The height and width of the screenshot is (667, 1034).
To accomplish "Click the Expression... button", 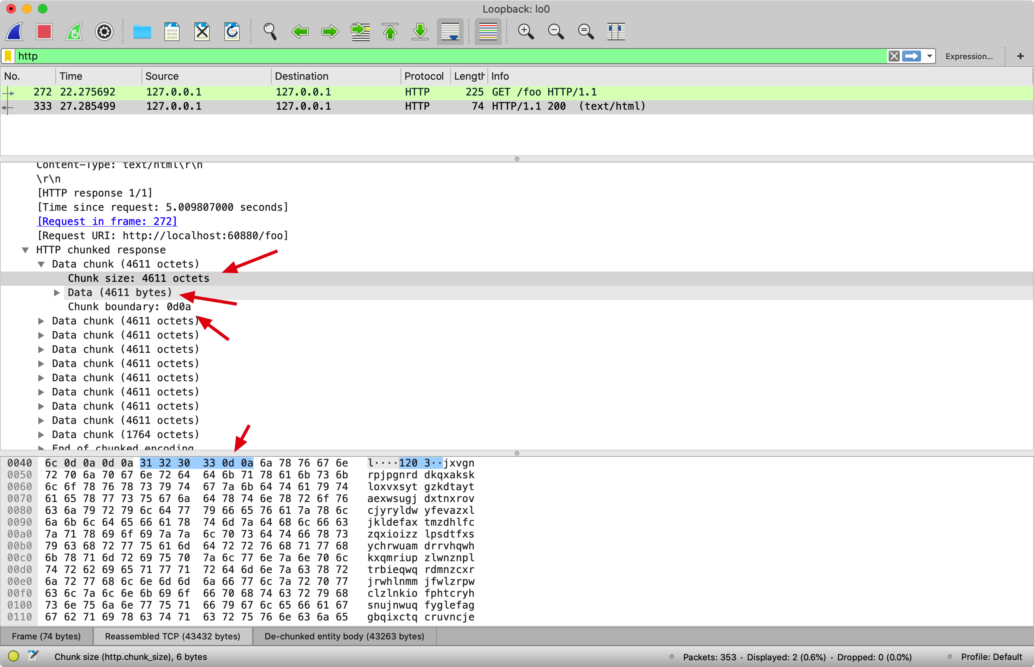I will pos(968,56).
